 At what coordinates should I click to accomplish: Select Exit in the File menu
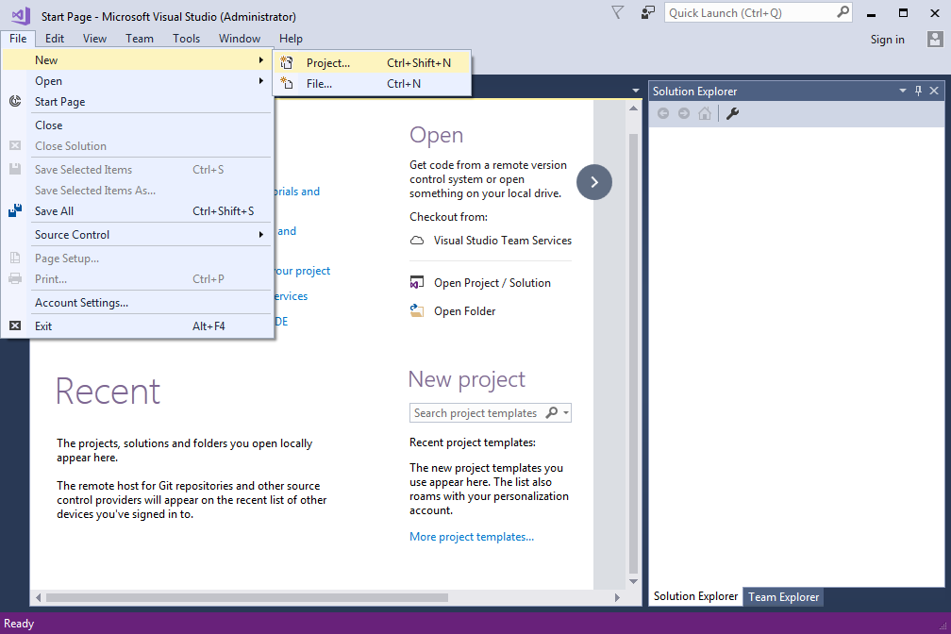tap(137, 325)
